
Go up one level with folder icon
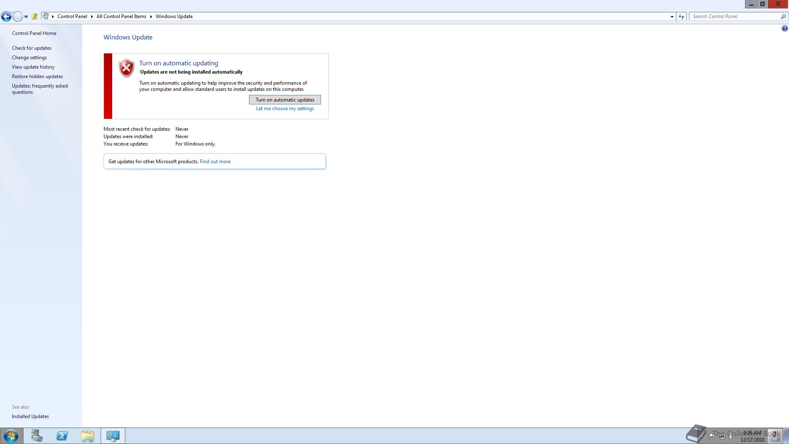click(35, 16)
